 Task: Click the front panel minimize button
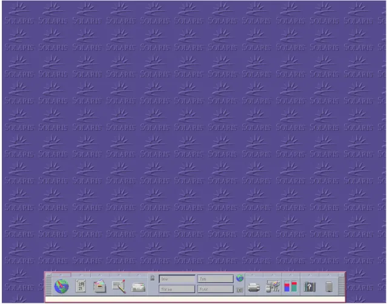point(342,275)
